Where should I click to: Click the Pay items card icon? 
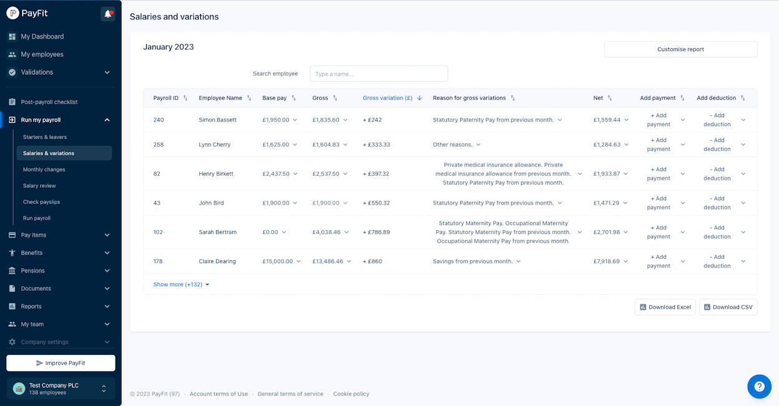pyautogui.click(x=12, y=235)
